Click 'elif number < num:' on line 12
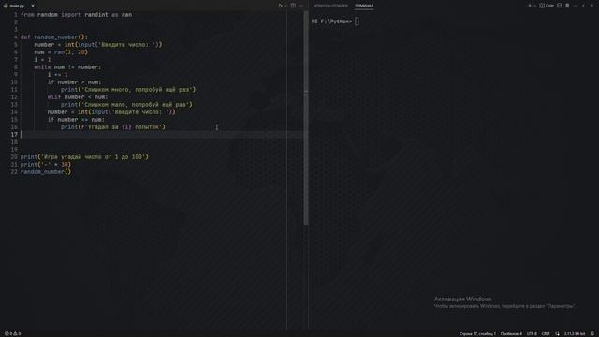Screen dimensions: 599x337 pyautogui.click(x=78, y=97)
